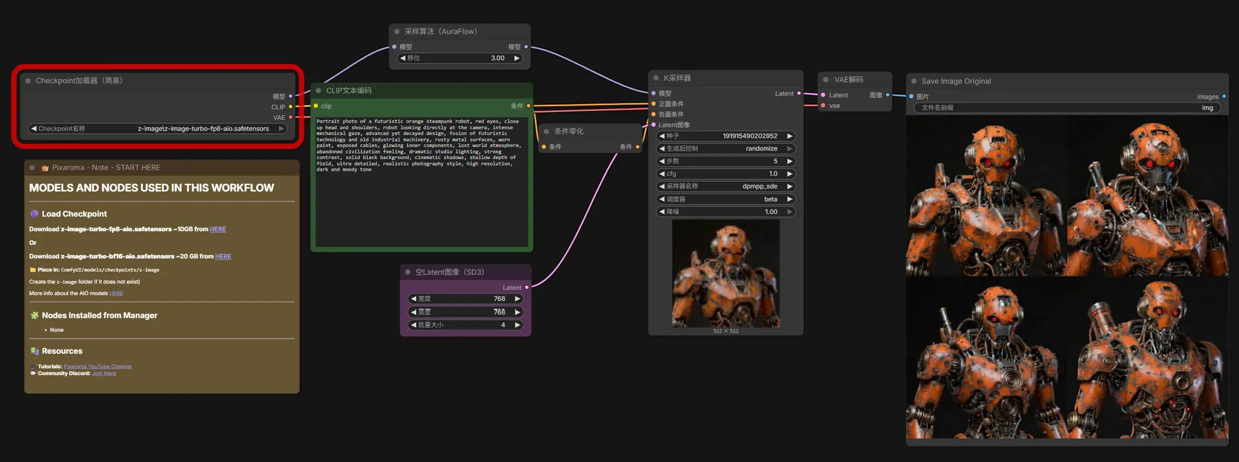
Task: Collapse the CLIP文本编码 node via its title dot
Action: pos(318,91)
